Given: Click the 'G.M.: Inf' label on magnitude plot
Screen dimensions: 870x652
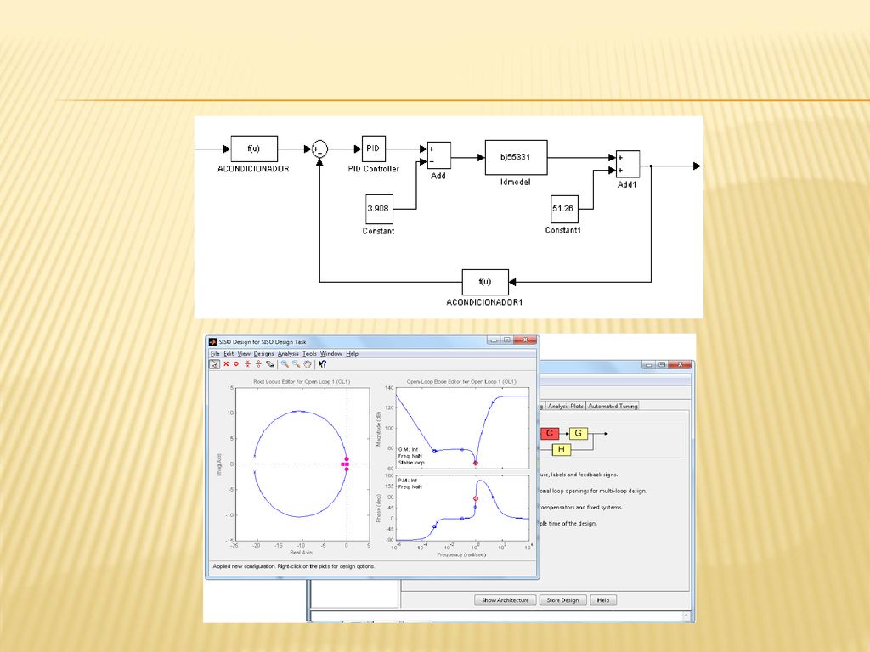Looking at the screenshot, I should click(409, 450).
